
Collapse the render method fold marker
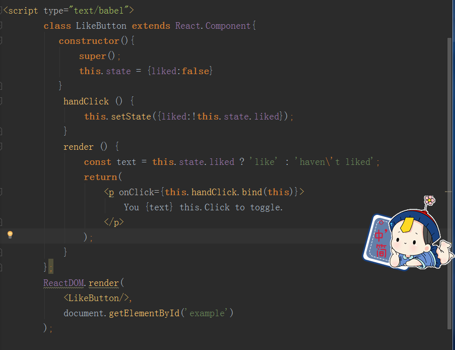coord(1,146)
